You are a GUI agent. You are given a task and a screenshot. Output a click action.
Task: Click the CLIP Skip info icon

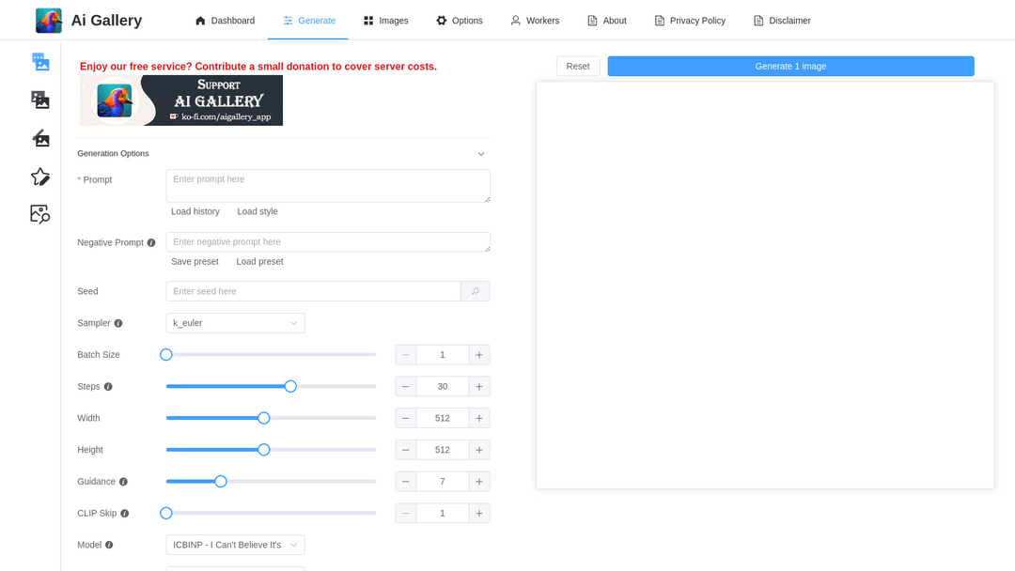pos(124,514)
